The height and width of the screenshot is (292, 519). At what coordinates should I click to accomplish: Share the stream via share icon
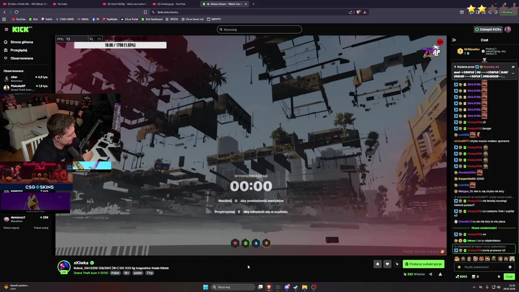tap(431, 274)
